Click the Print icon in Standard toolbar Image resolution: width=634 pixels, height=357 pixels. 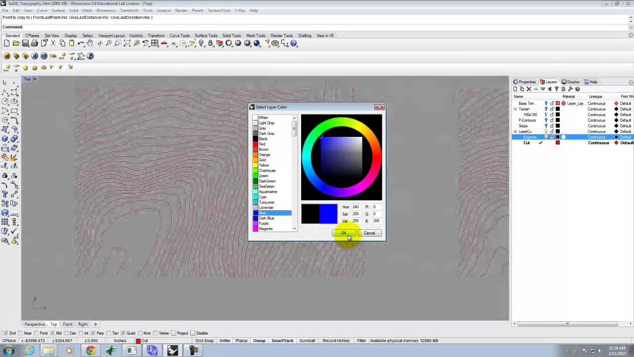(34, 44)
